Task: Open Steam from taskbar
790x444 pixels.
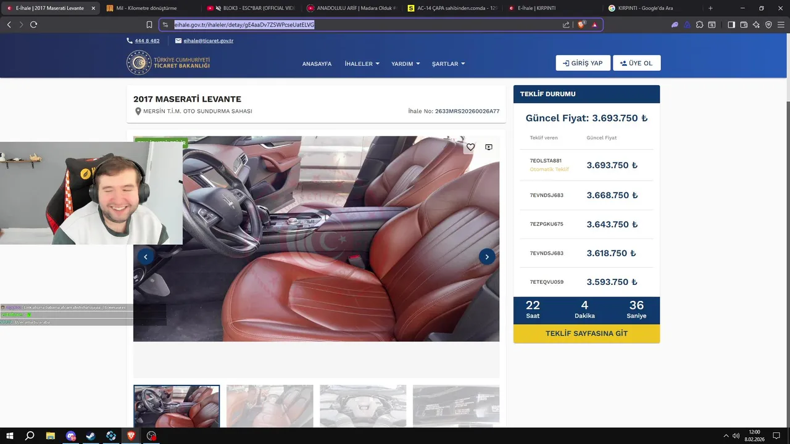Action: pos(91,436)
